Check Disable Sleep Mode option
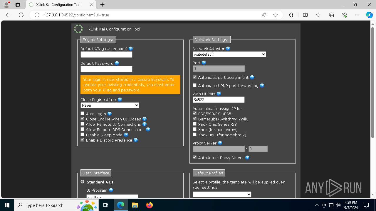Image resolution: width=376 pixels, height=211 pixels. [x=83, y=135]
